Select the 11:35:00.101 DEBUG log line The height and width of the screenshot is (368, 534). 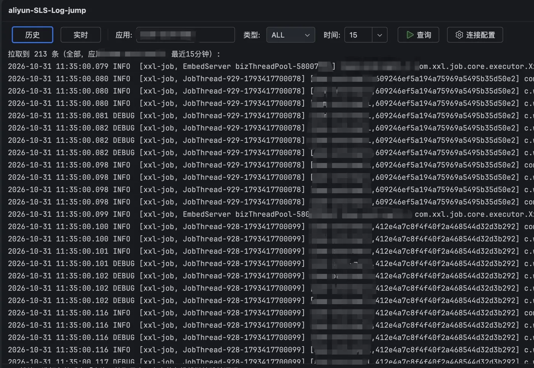[x=271, y=263]
